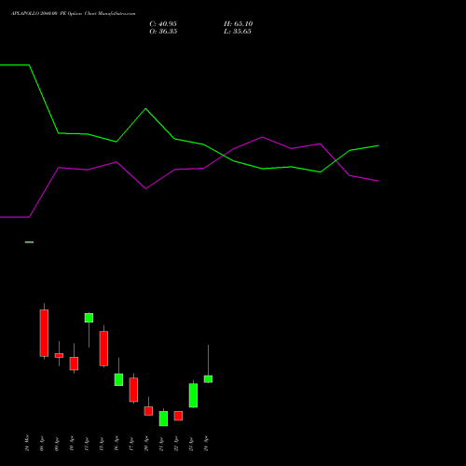The image size is (466, 466).
Task: Click the red candle above the 10 Apr label
Action: coord(74,363)
